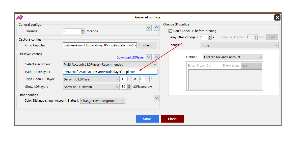This screenshot has height=142, width=300.
Task: Close the General configs dialog with X
Action: click(277, 17)
